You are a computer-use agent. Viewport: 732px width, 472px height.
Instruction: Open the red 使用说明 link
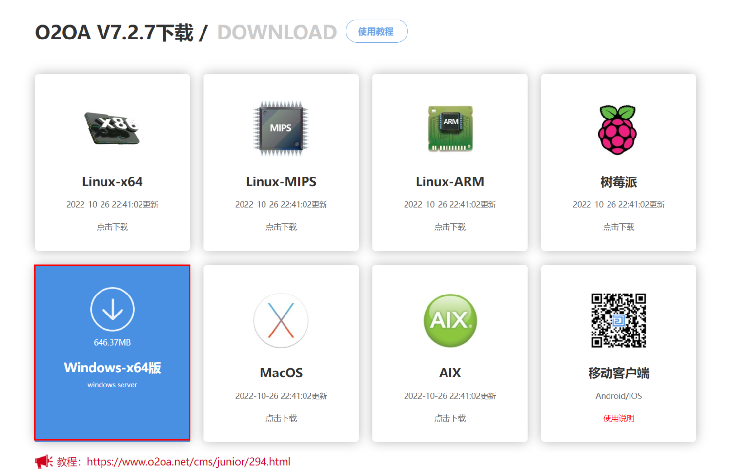(x=618, y=418)
